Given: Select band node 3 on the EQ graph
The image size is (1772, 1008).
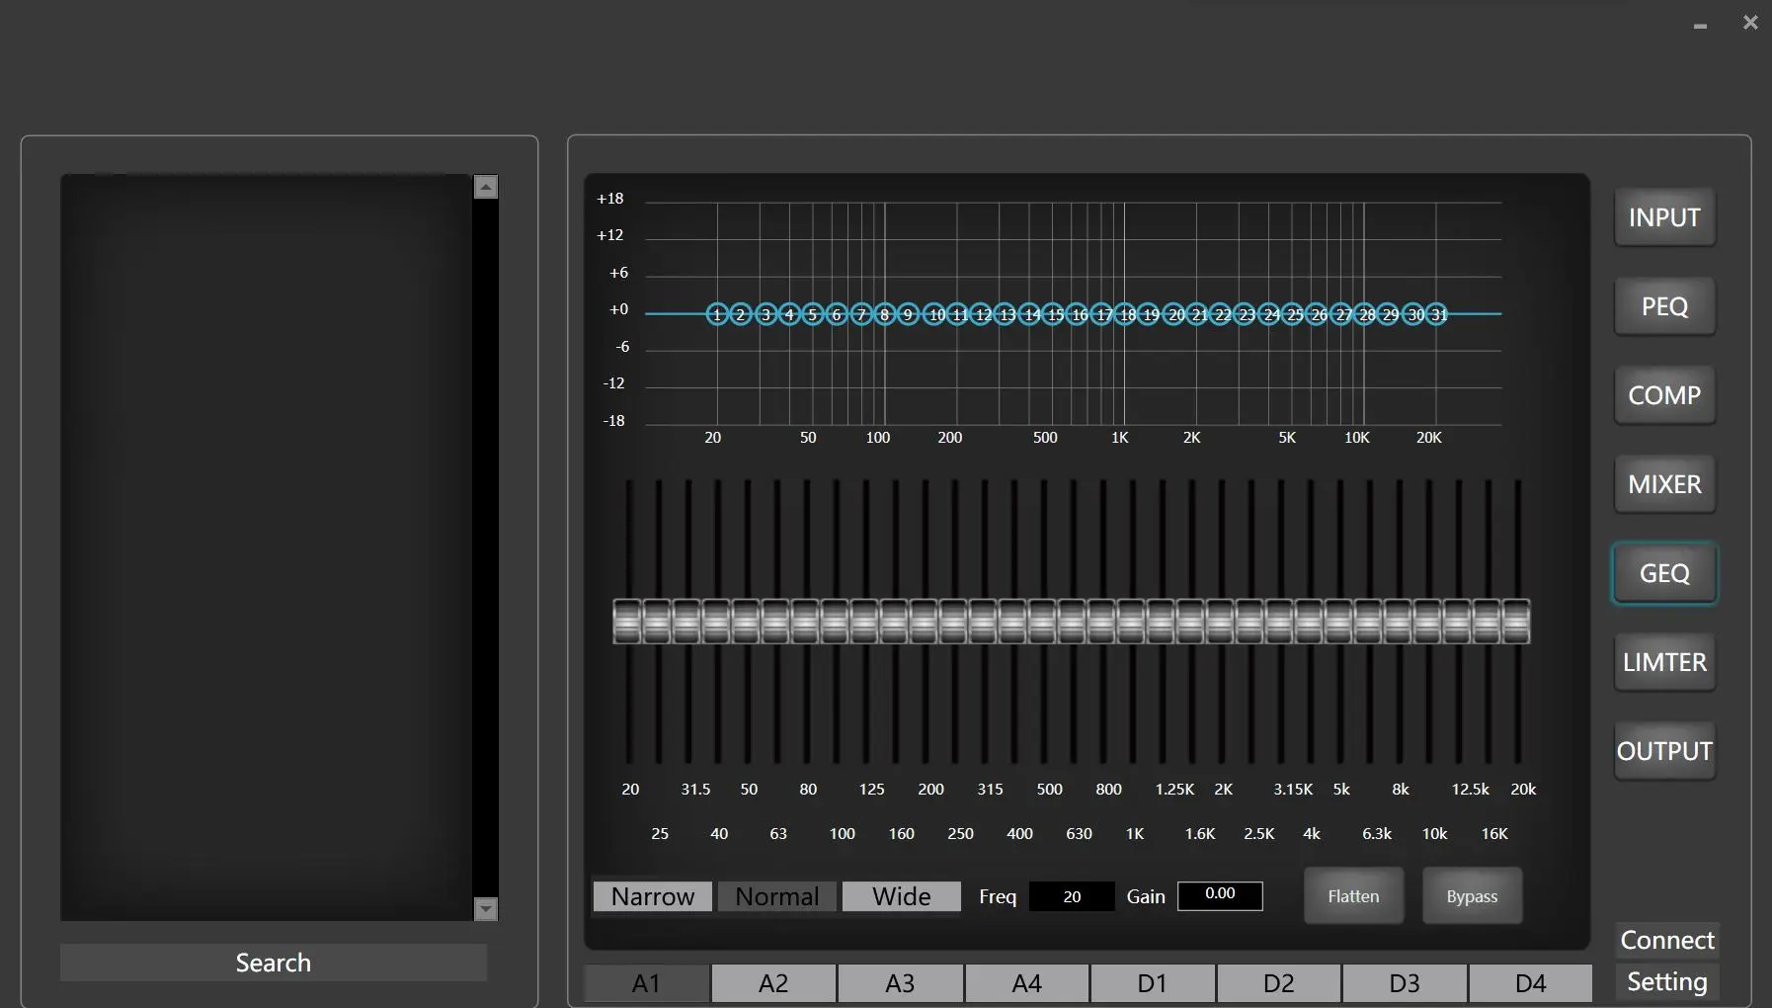Looking at the screenshot, I should pyautogui.click(x=765, y=314).
